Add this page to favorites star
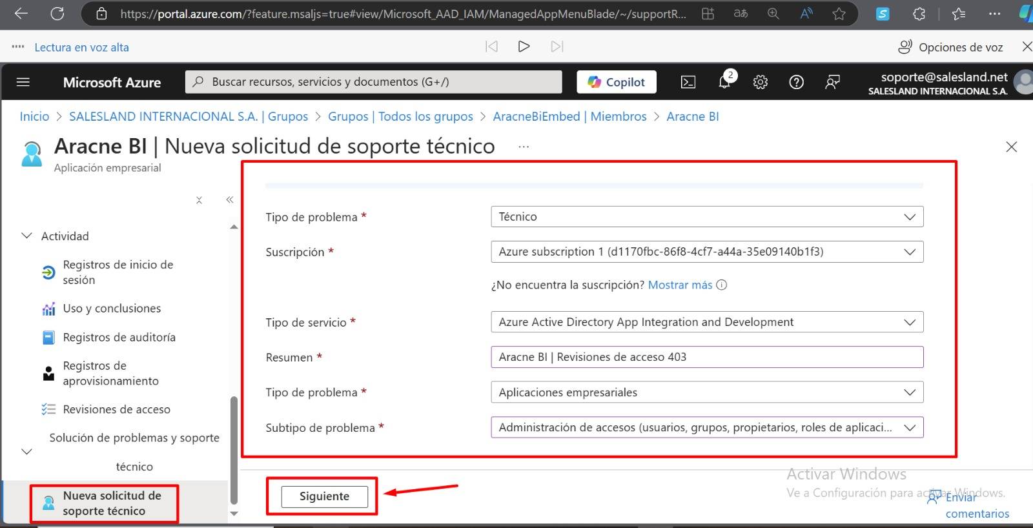 839,14
